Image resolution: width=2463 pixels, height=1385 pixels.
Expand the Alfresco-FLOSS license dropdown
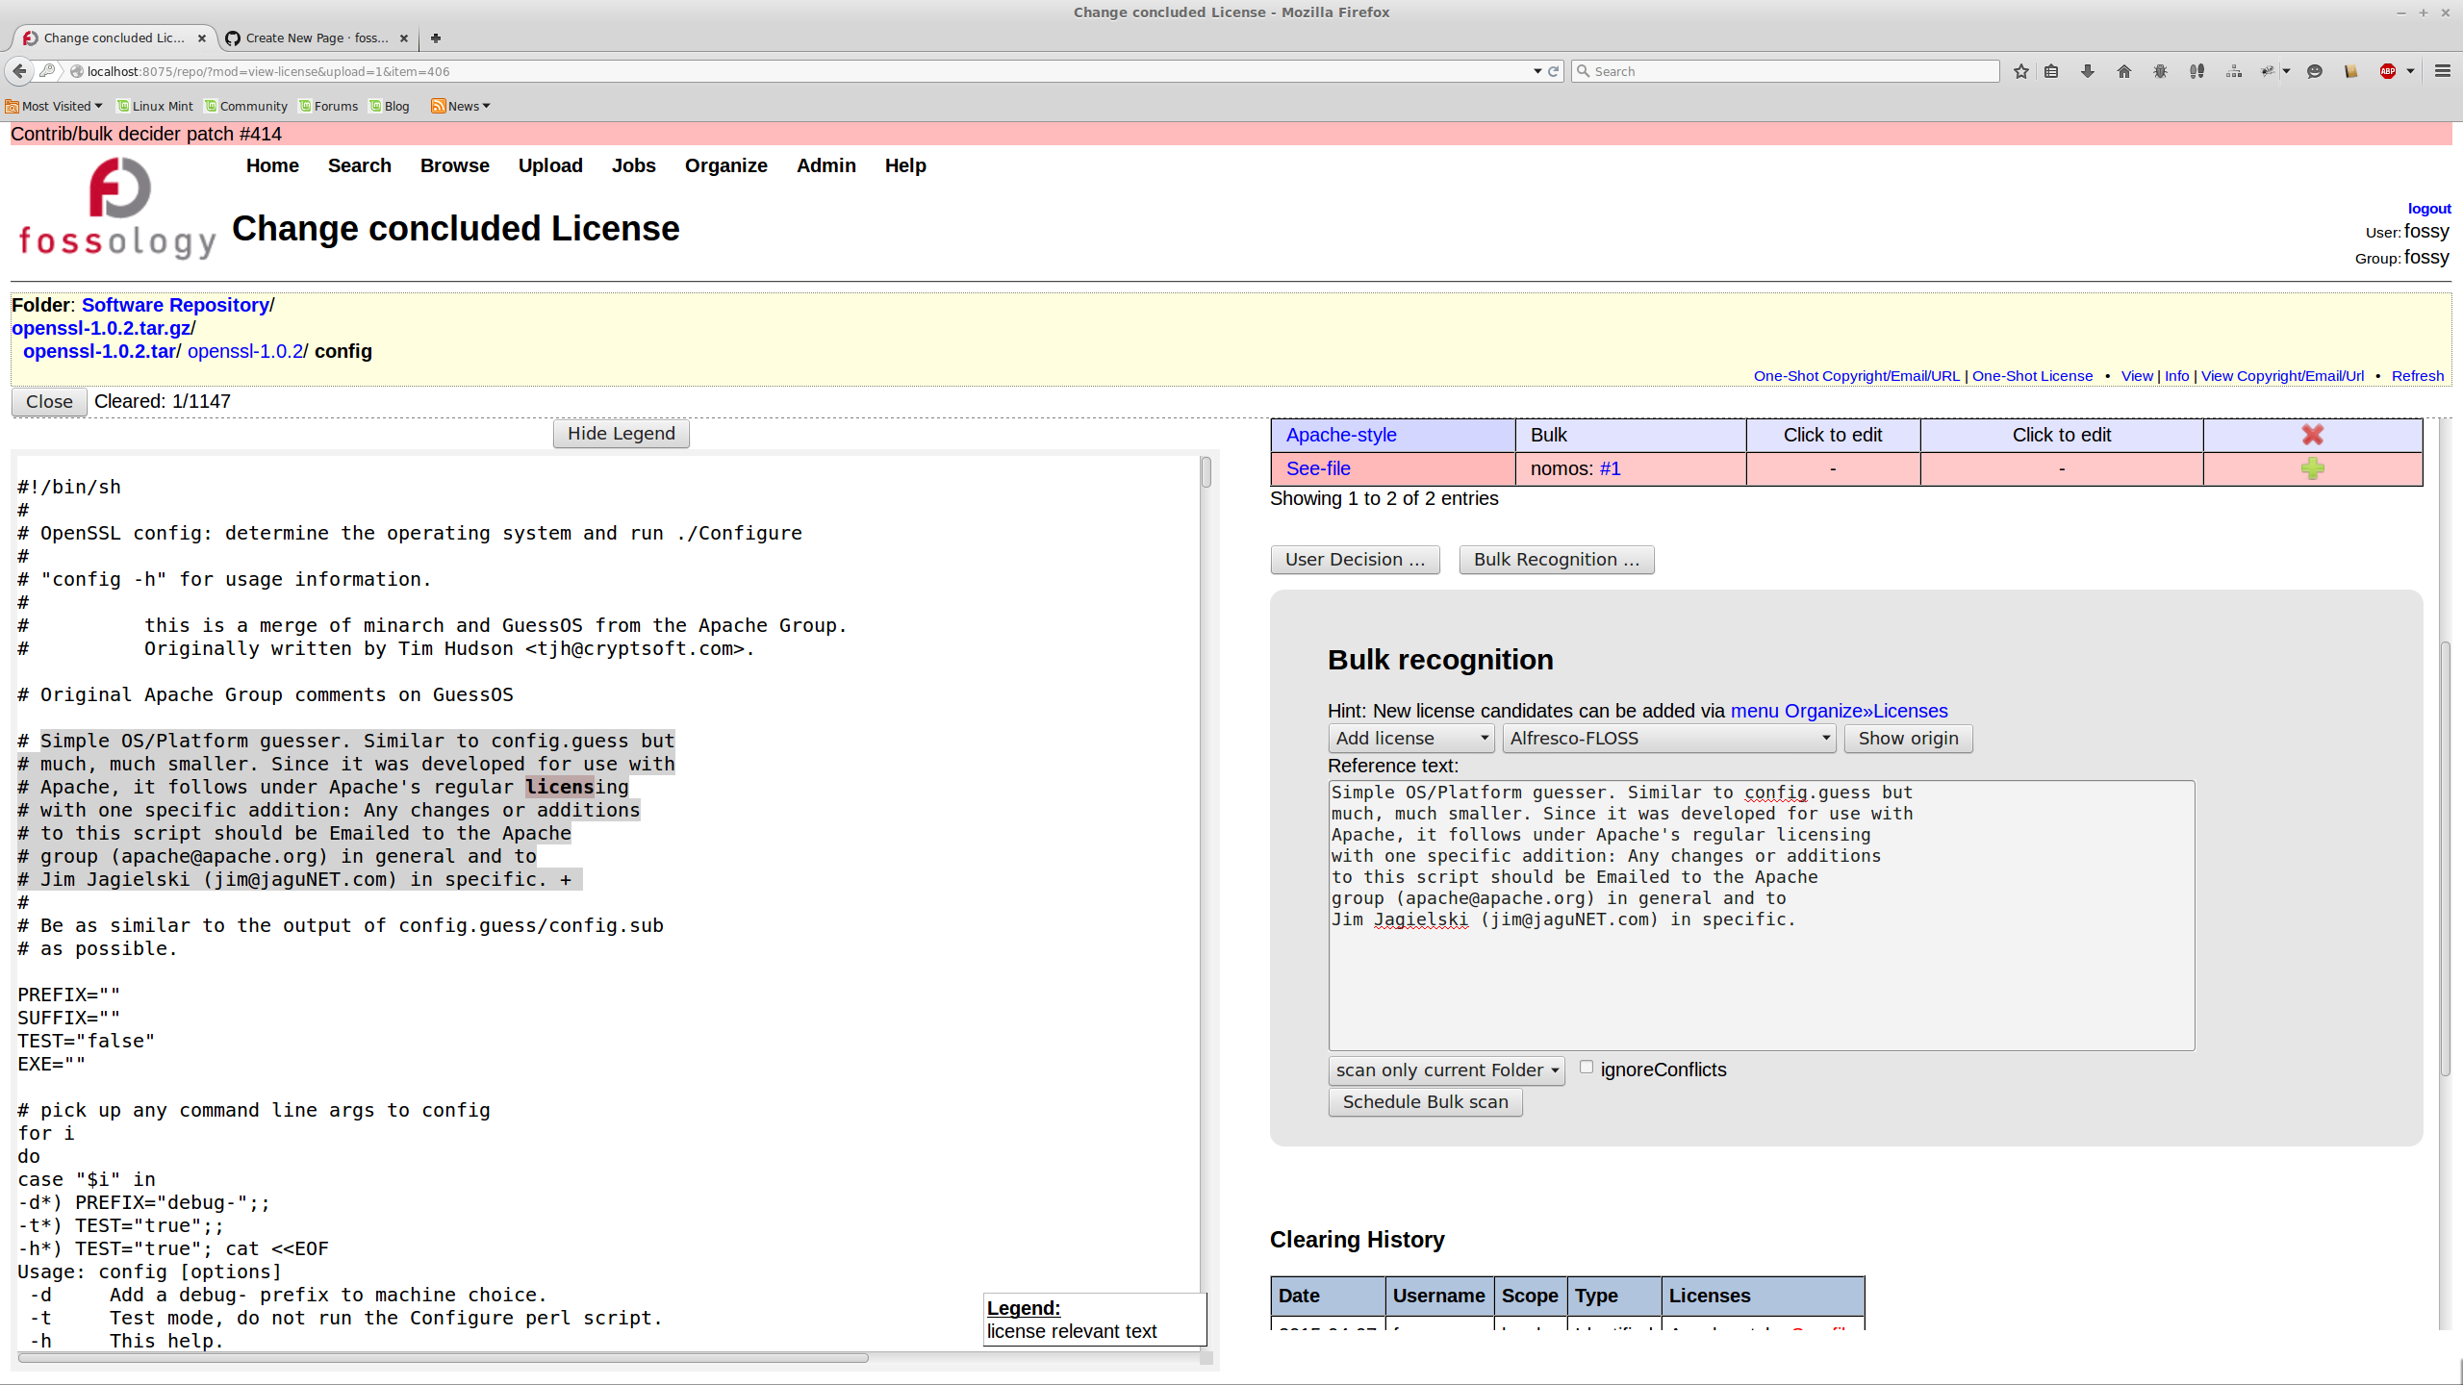1669,739
